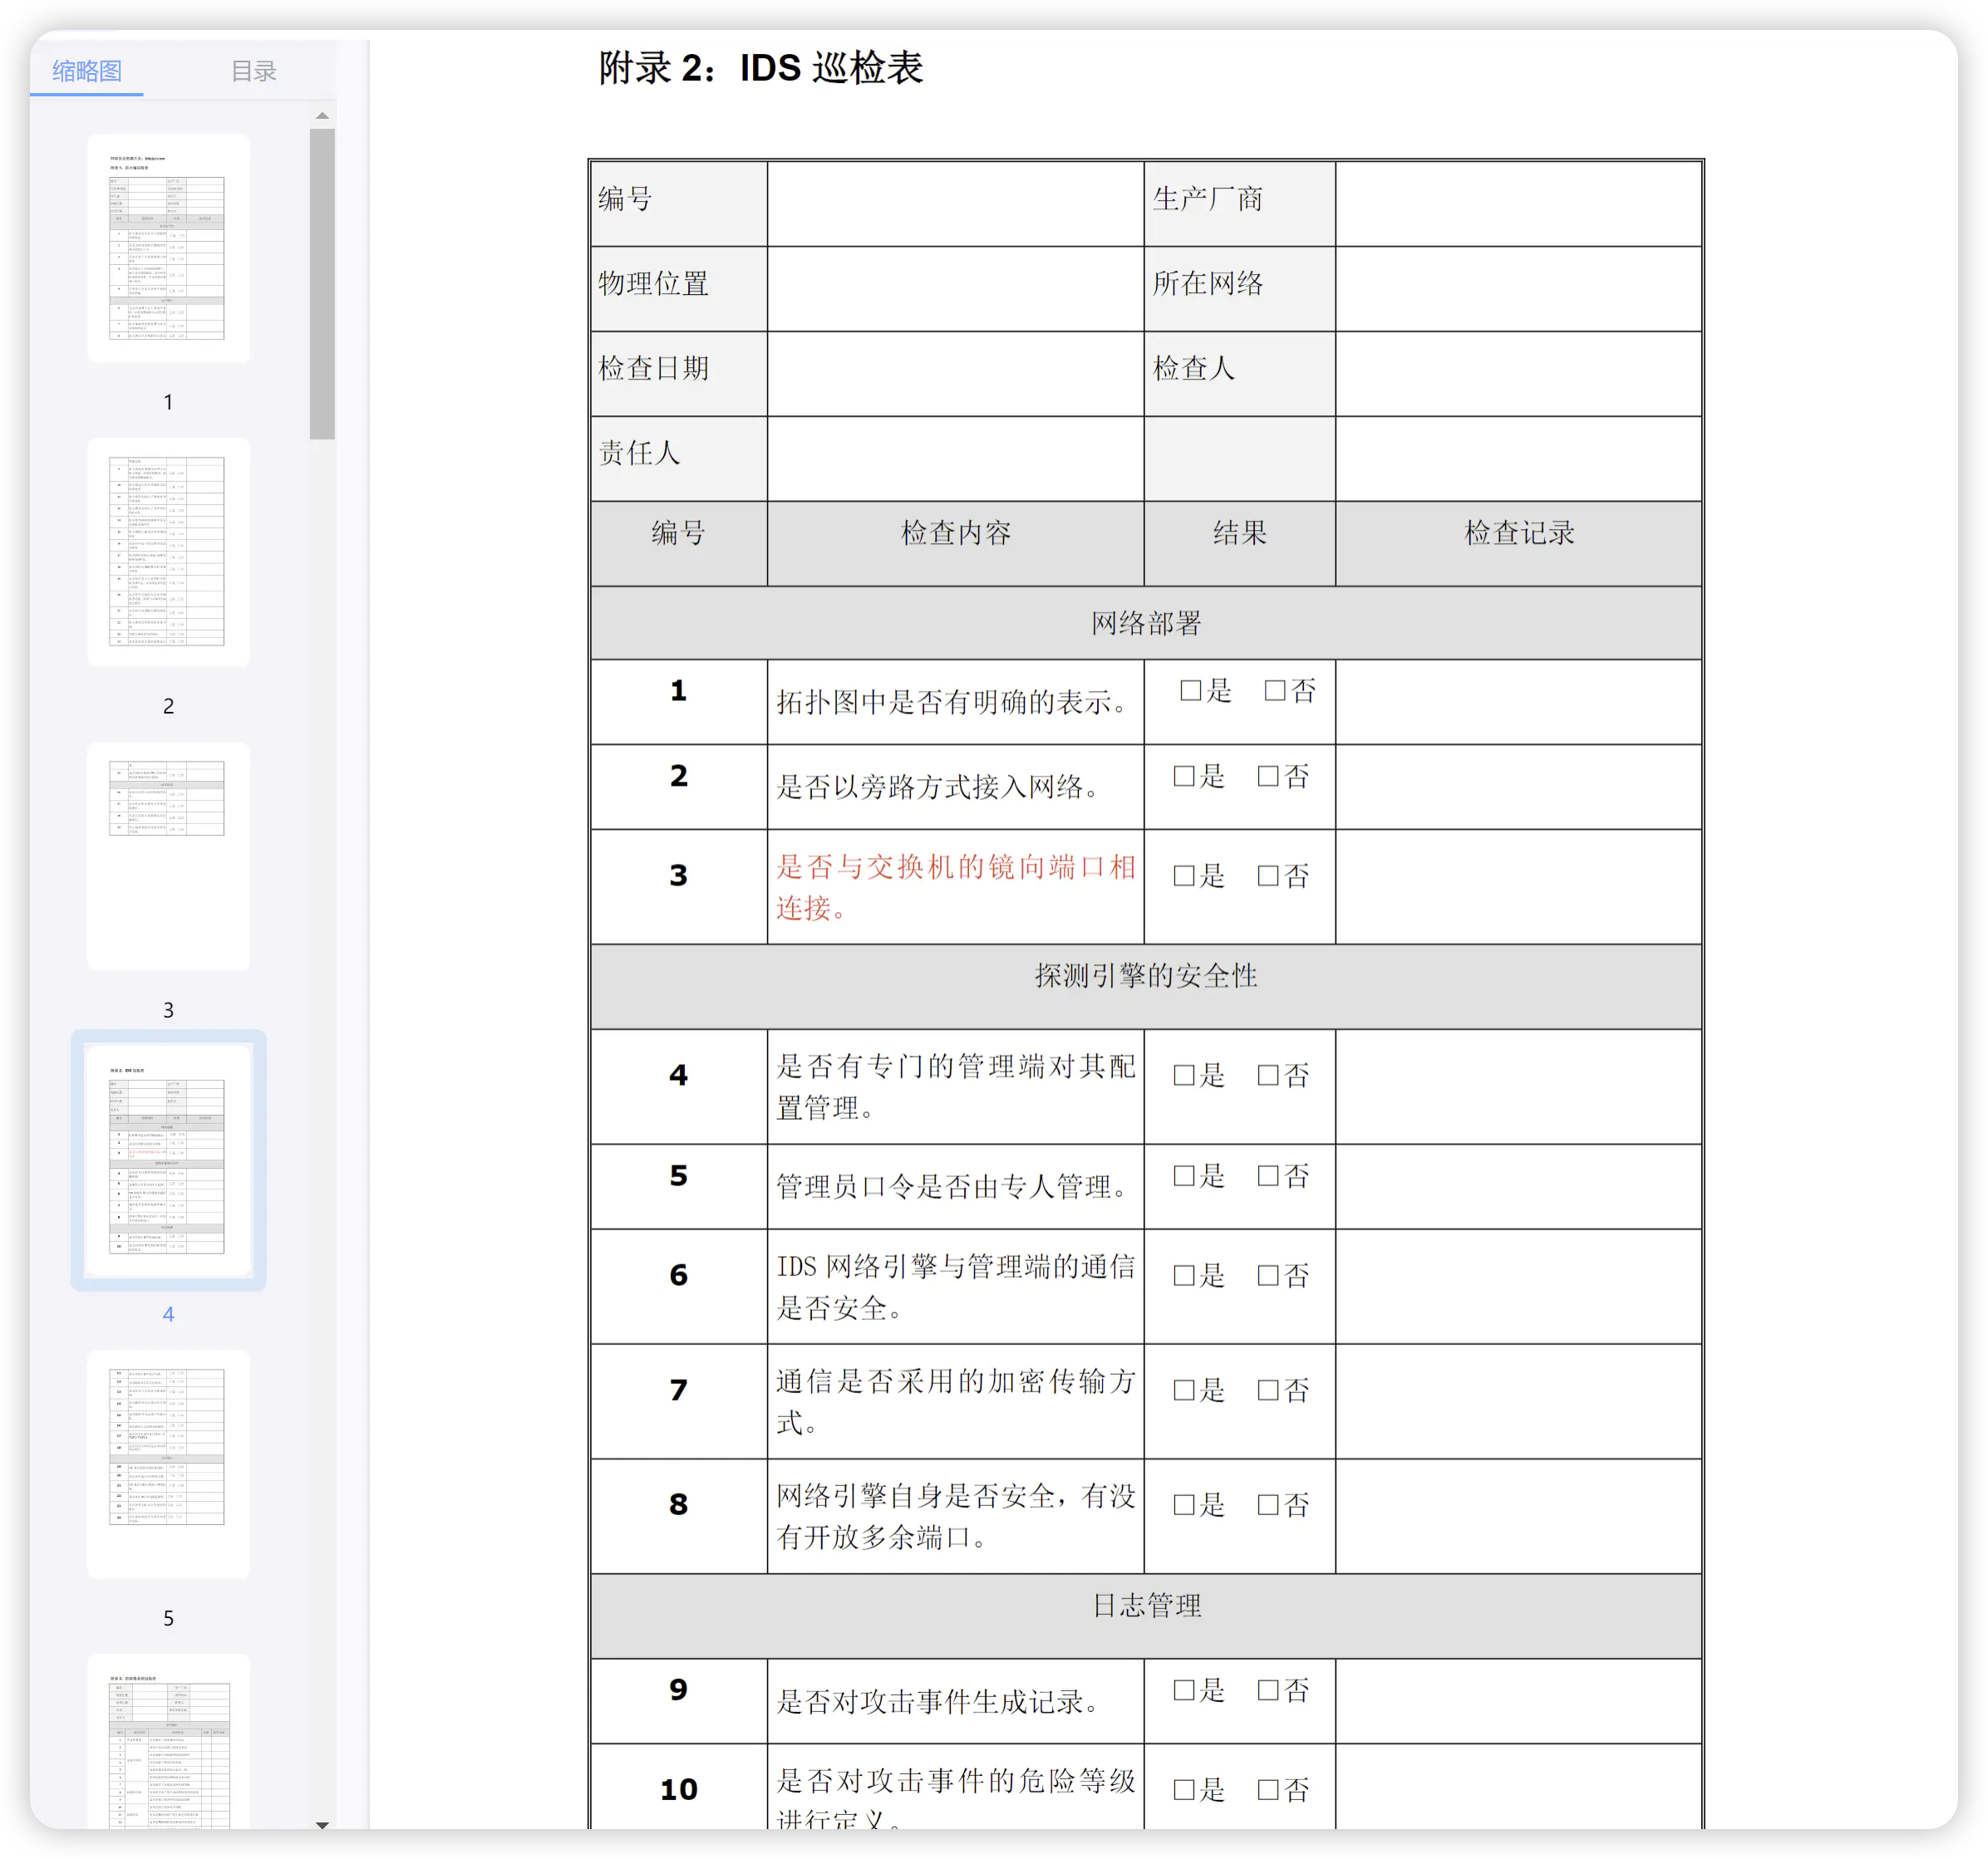Click the sidebar scrollbar up arrow
Screen dimensions: 1988x1859
coord(322,116)
